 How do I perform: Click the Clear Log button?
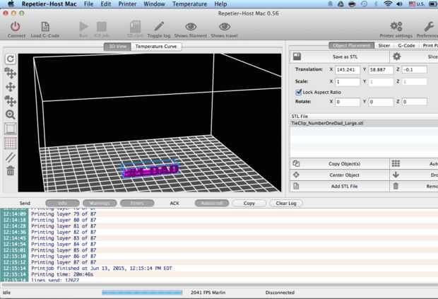coord(286,203)
